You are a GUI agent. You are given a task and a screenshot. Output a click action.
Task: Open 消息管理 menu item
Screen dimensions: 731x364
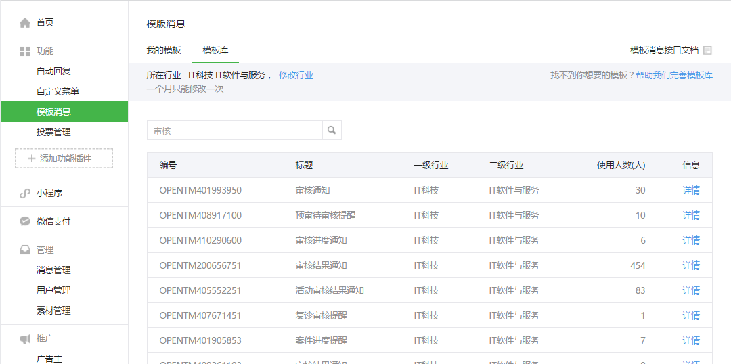53,270
